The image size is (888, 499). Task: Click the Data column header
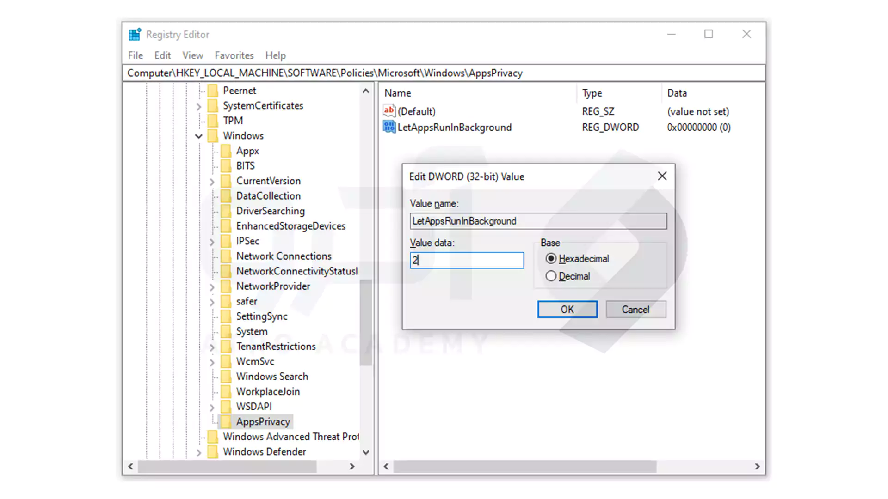tap(713, 93)
